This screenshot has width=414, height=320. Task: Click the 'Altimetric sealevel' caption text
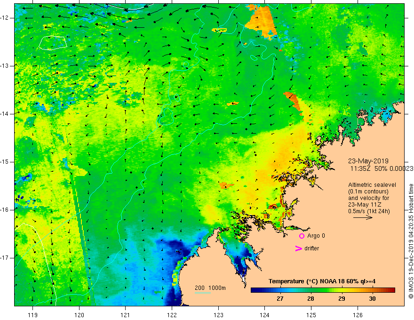372,185
